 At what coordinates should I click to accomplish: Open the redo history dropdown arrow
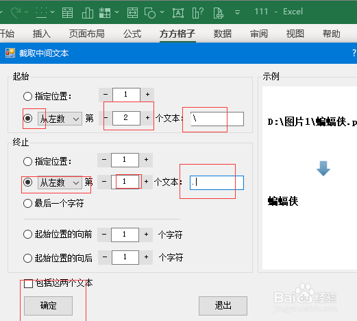(27, 12)
